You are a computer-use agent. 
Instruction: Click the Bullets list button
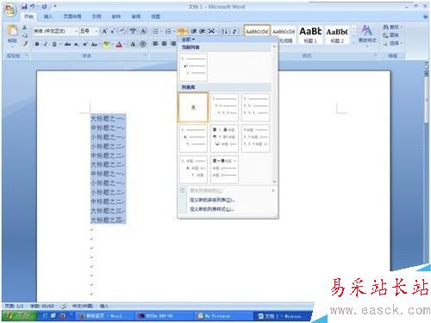pos(155,31)
